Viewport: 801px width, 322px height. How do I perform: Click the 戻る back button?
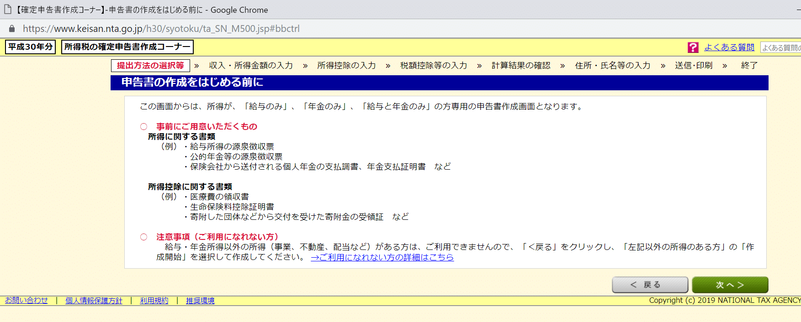650,285
